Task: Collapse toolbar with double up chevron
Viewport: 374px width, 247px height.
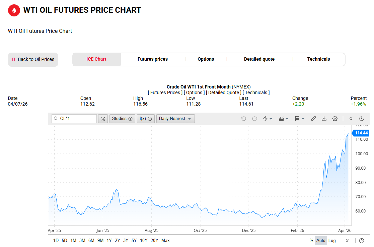Action: (351, 119)
